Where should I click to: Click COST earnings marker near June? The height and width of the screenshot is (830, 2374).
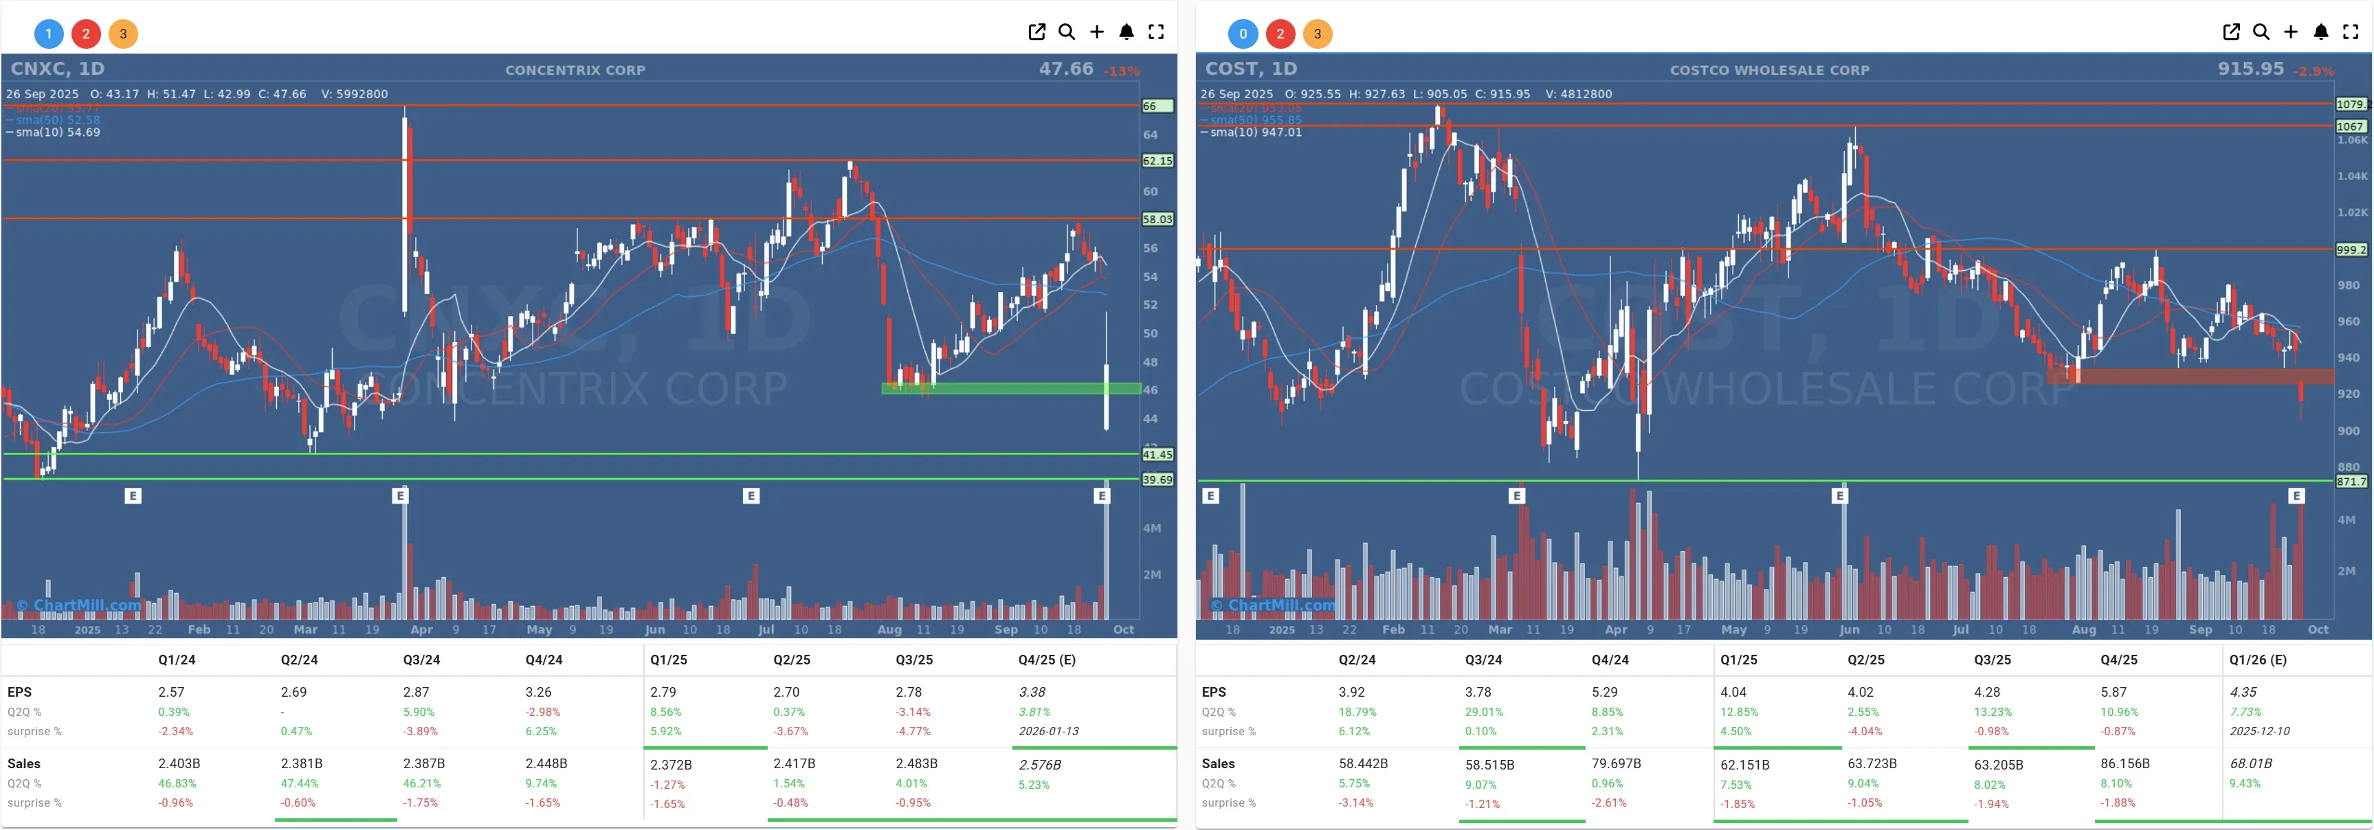coord(1839,495)
